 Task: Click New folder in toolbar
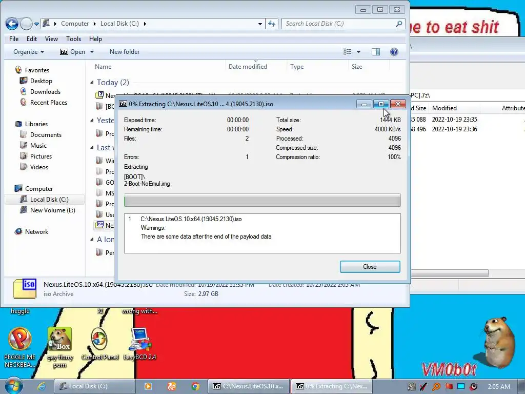pyautogui.click(x=125, y=52)
